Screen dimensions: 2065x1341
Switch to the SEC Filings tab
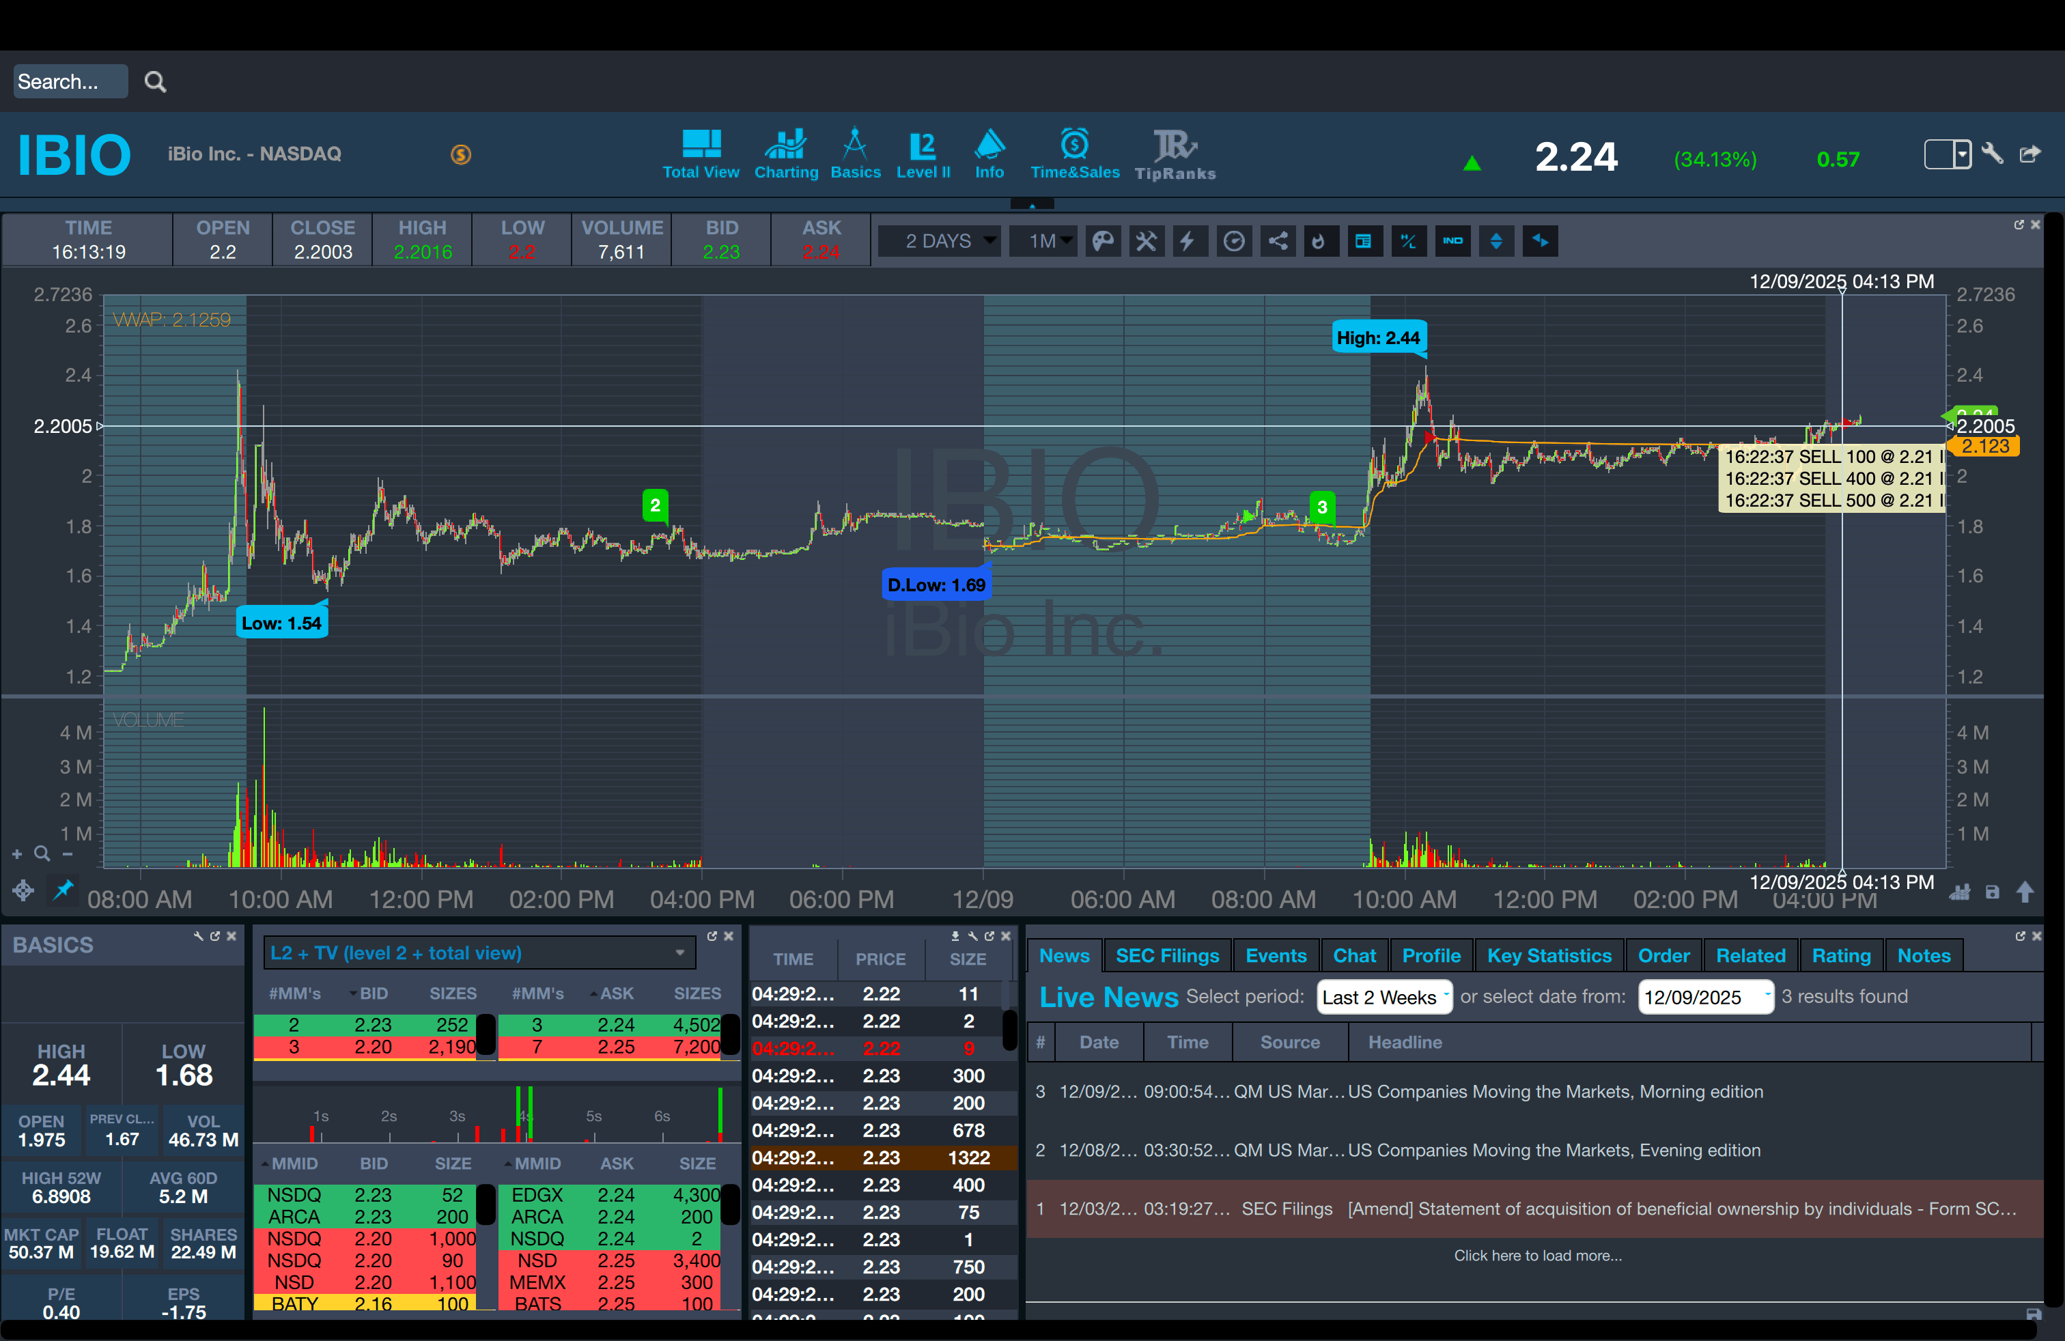pos(1166,956)
